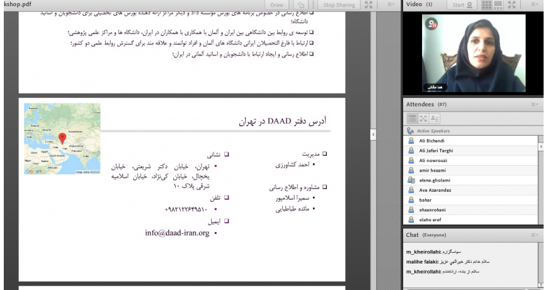Select attendee bahar
Screen dimensions: 548x290
471,200
